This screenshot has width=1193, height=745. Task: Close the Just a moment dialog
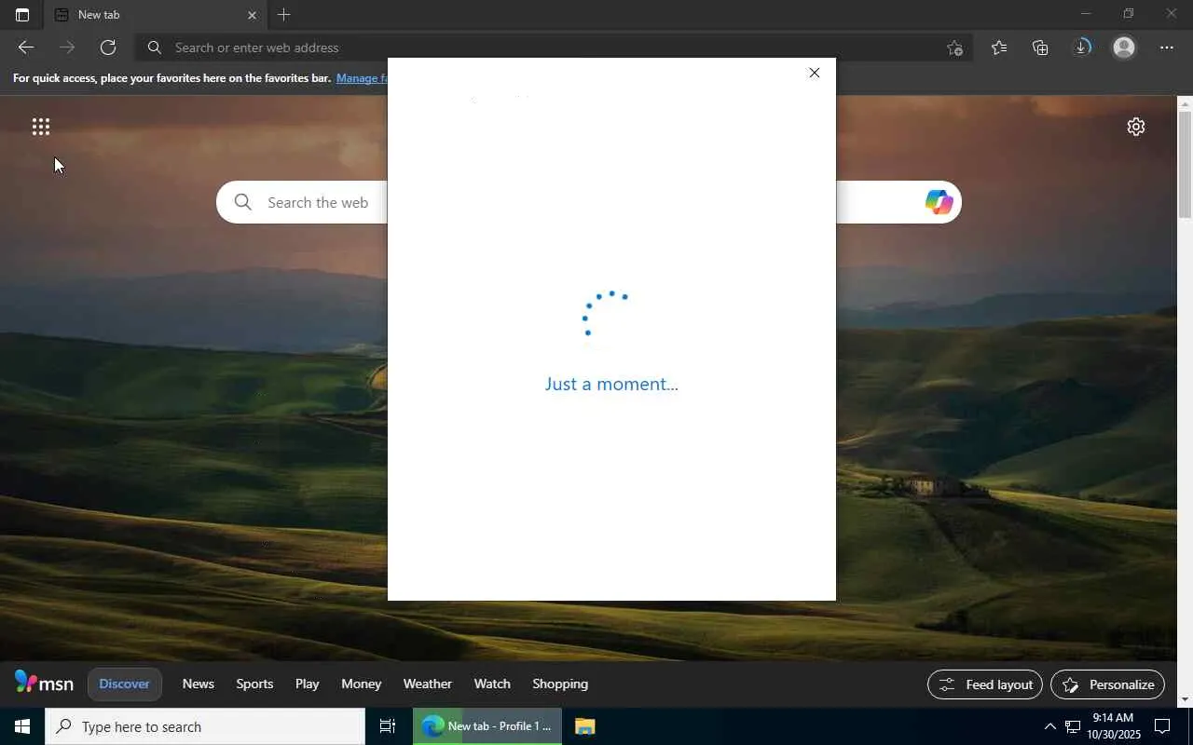815,73
